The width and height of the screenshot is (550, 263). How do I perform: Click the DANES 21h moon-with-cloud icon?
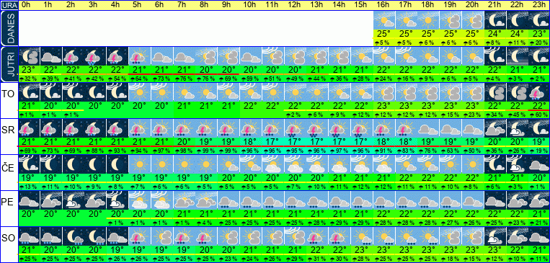point(496,20)
